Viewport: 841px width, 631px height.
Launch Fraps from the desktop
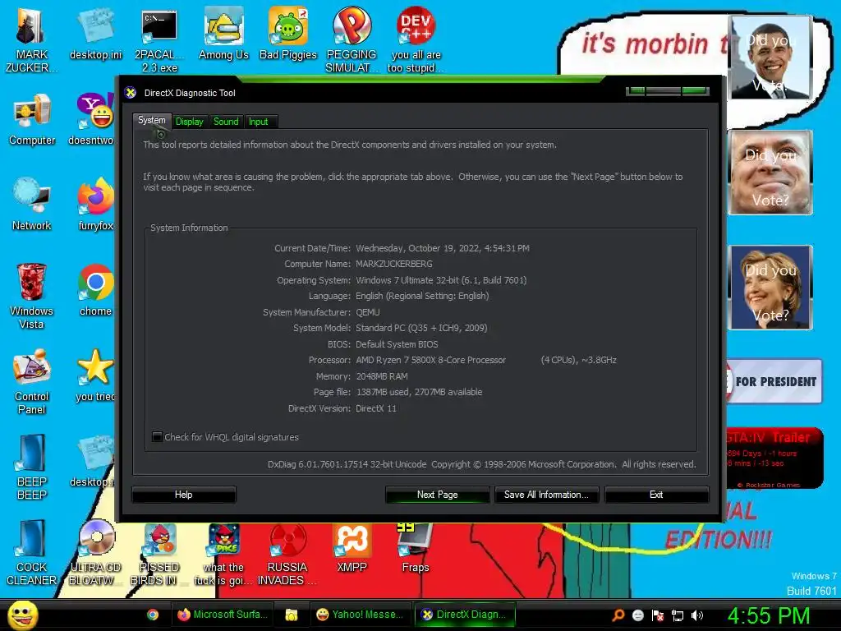415,548
